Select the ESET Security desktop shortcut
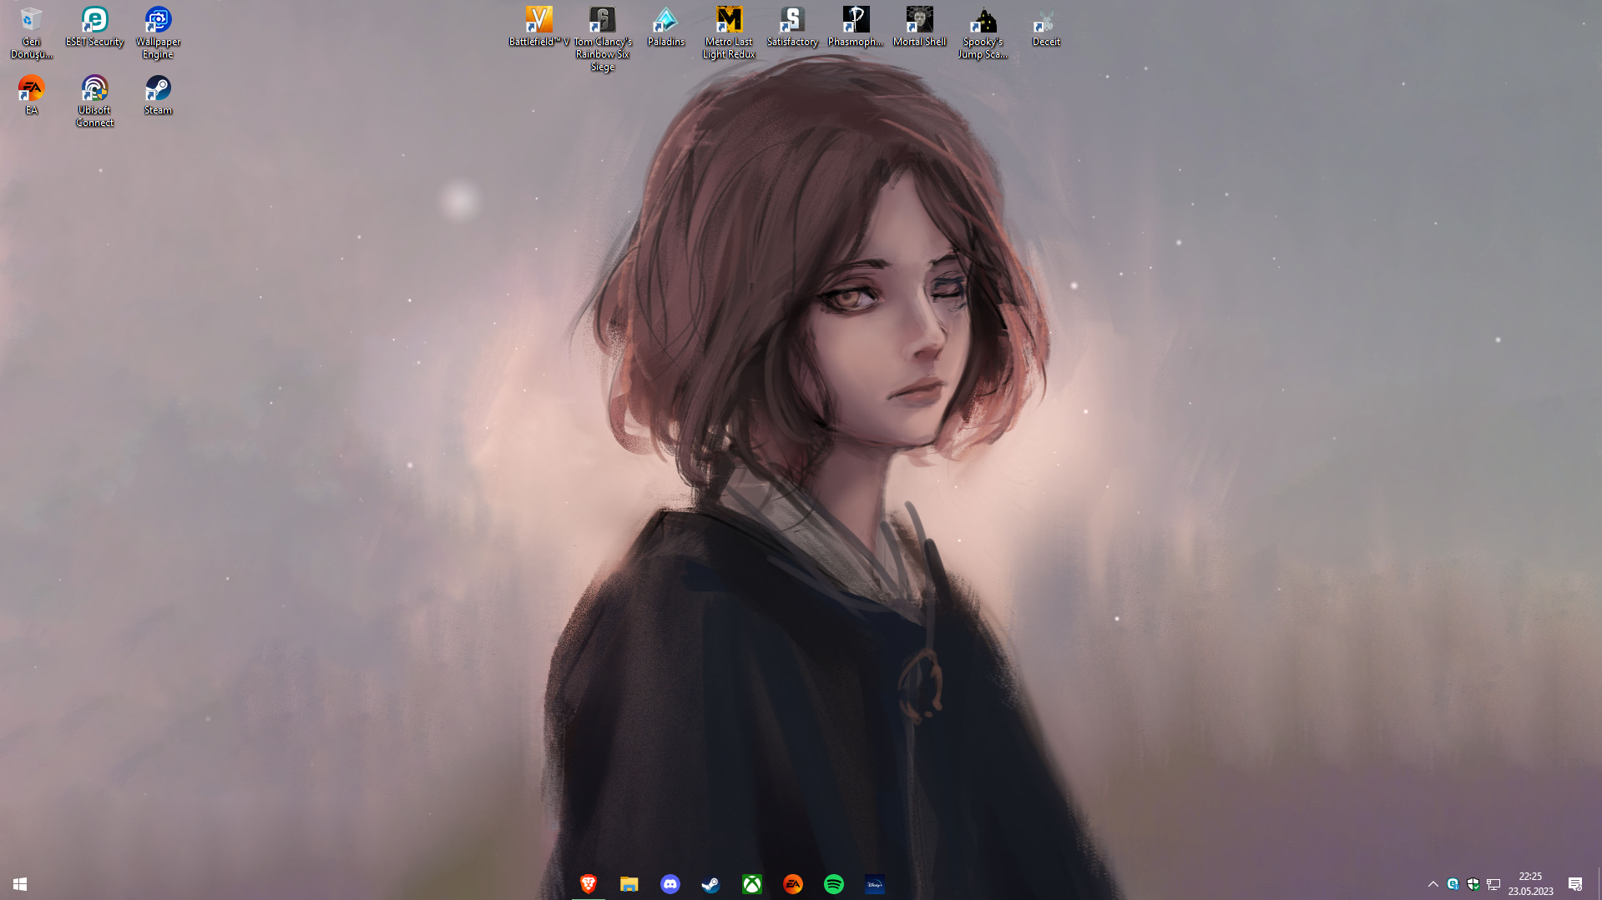 click(94, 28)
